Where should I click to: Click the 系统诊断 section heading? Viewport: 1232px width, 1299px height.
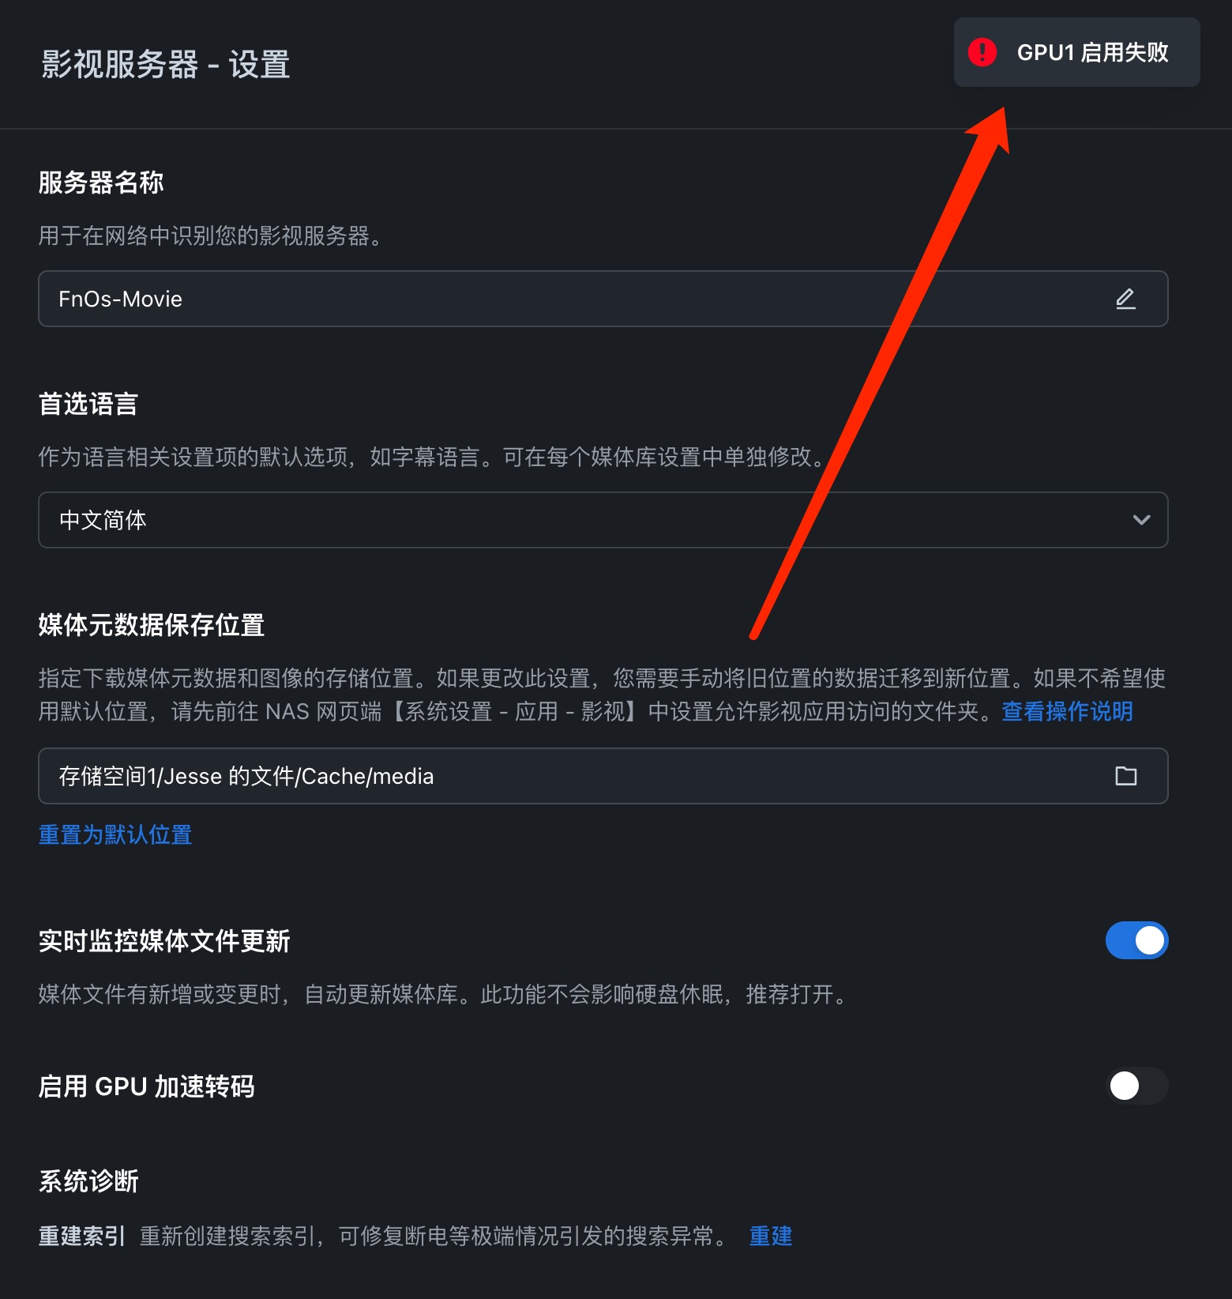[x=88, y=1181]
